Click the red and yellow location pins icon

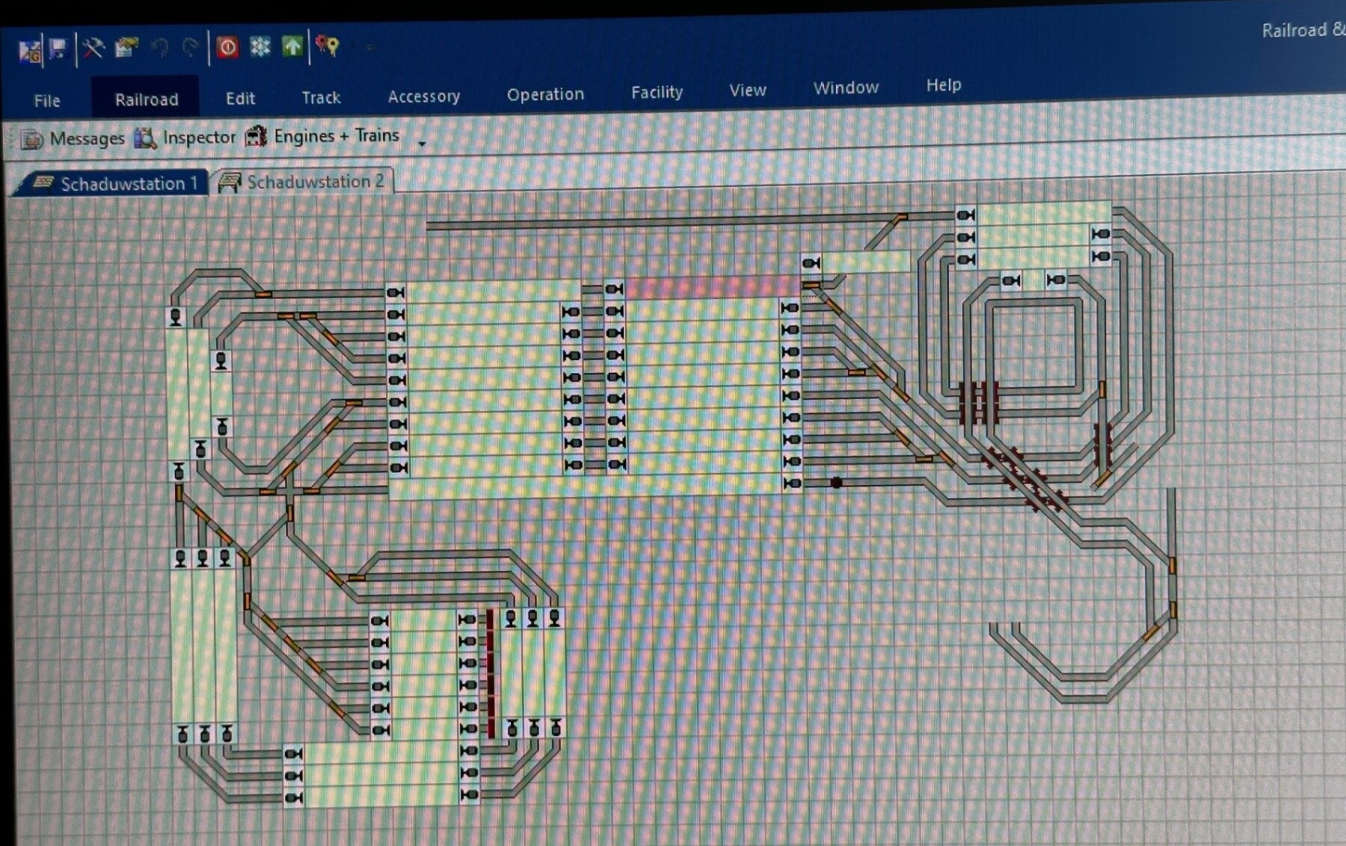(x=328, y=46)
